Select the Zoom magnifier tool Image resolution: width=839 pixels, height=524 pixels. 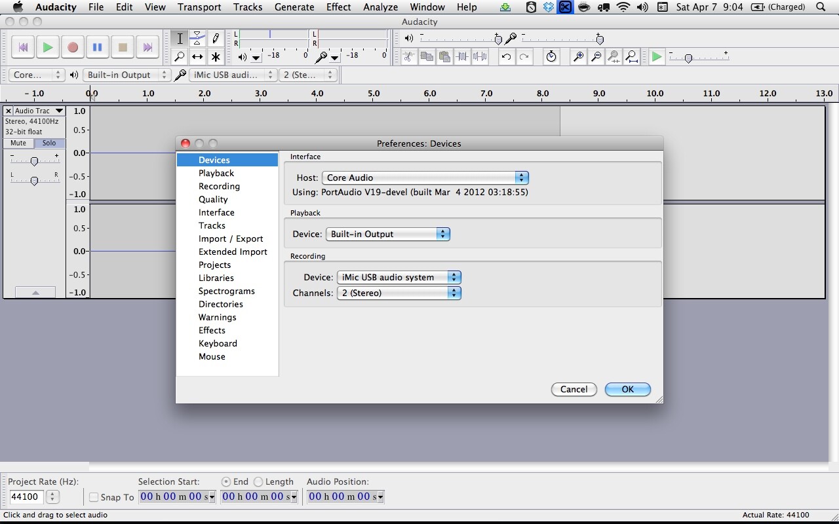click(180, 57)
